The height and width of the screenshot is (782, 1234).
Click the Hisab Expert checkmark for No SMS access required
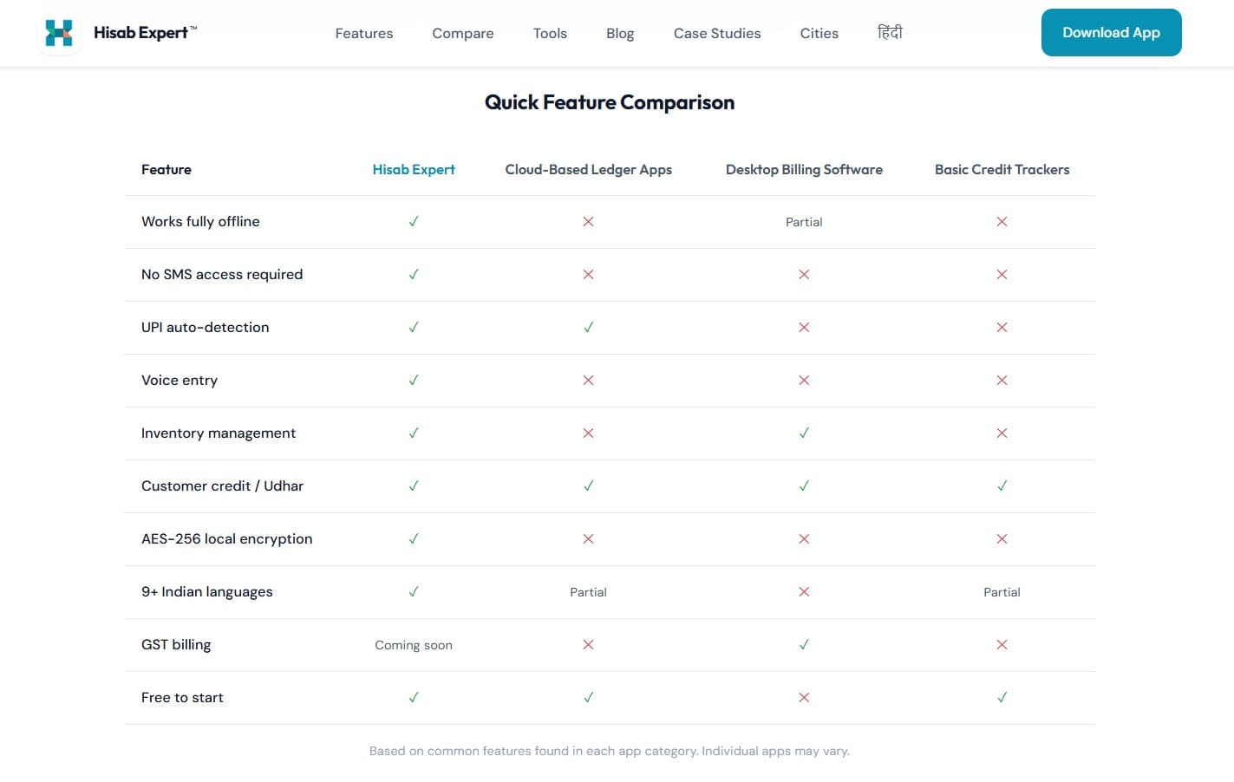[414, 274]
